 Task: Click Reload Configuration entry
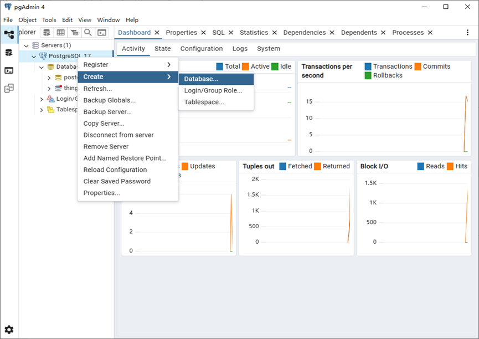[x=128, y=170]
